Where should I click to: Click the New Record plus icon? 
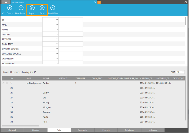click(21, 8)
